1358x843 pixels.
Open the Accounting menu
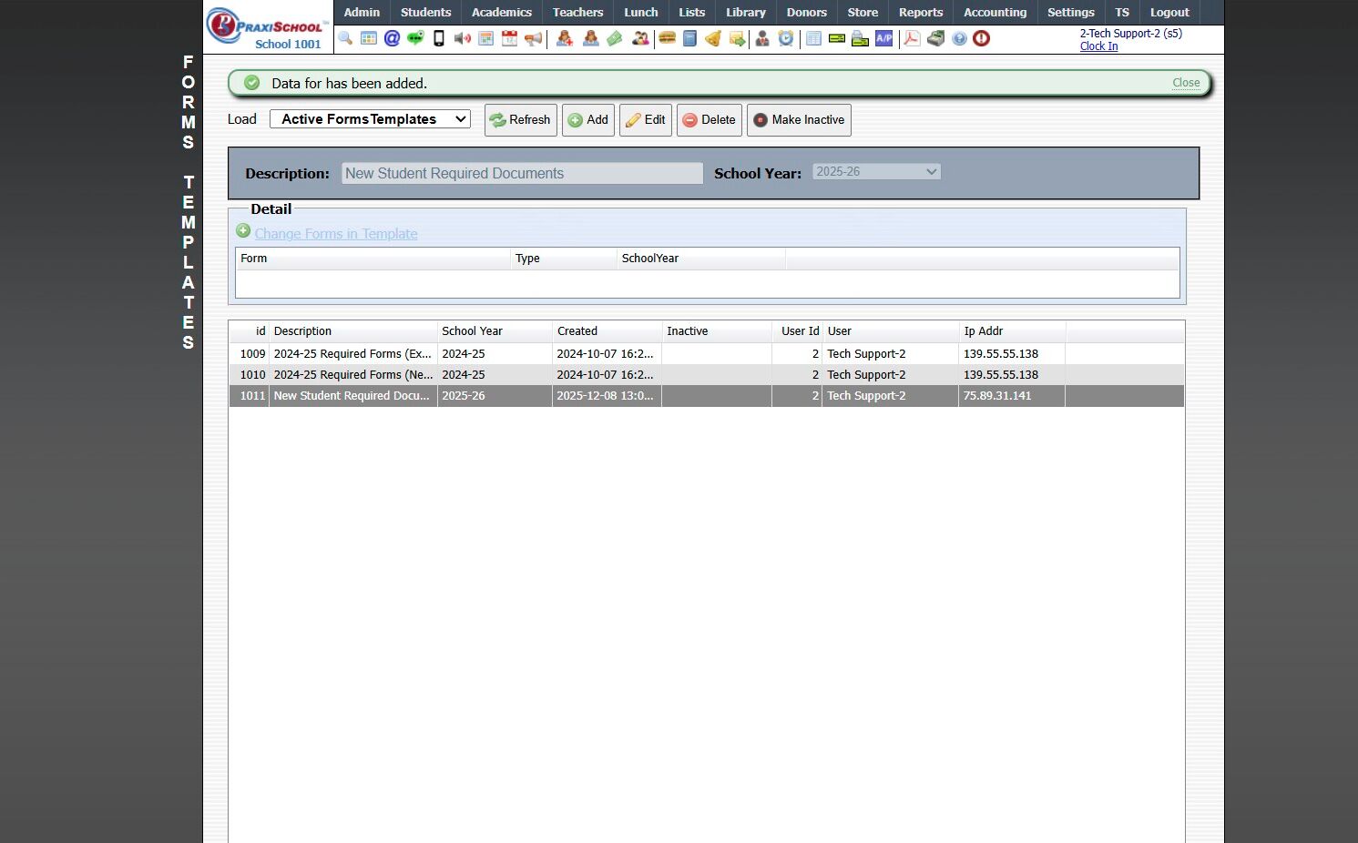pyautogui.click(x=995, y=13)
